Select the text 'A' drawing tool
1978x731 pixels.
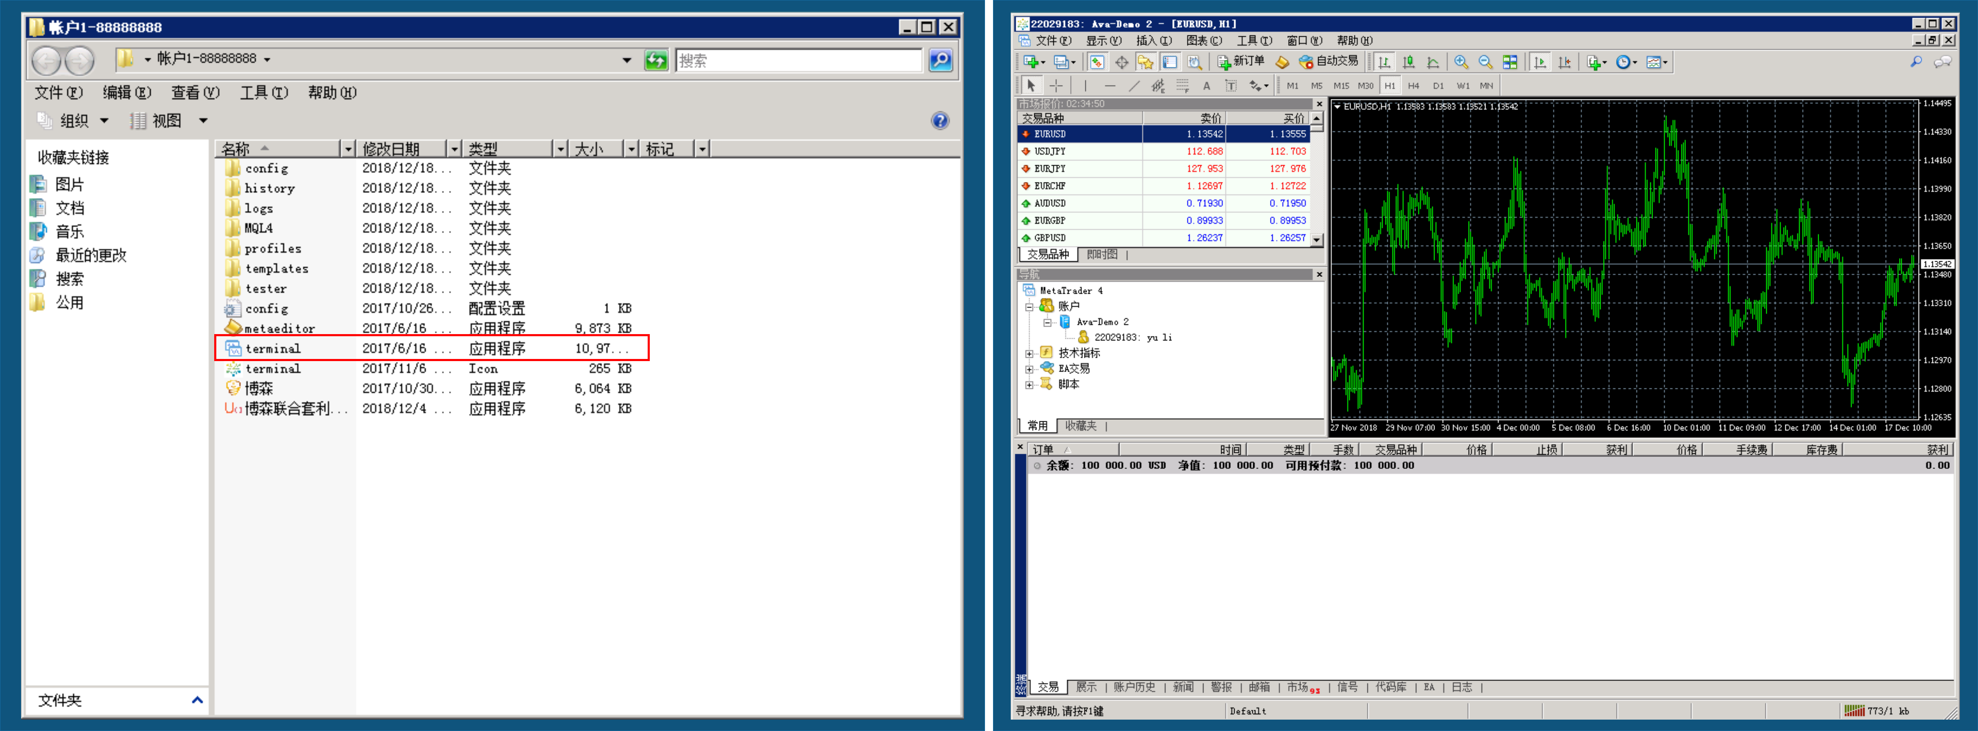pos(1206,86)
